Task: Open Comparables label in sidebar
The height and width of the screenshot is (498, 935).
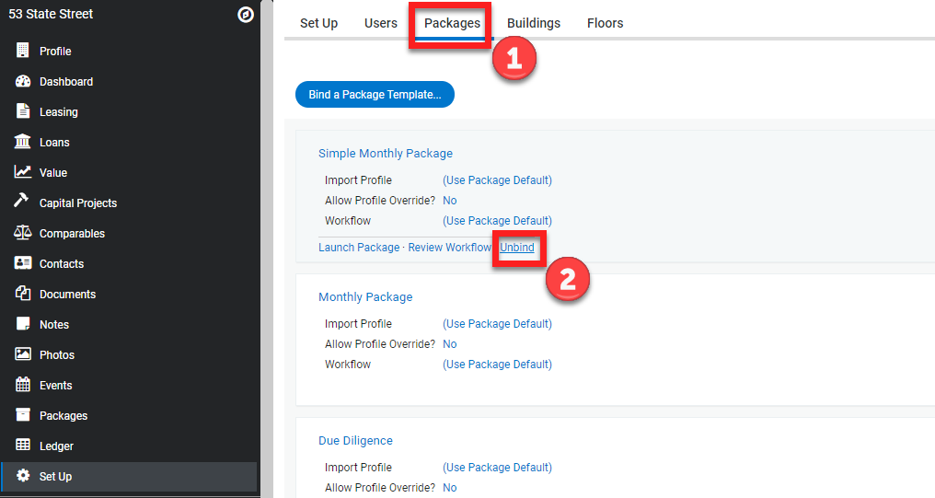Action: [72, 234]
